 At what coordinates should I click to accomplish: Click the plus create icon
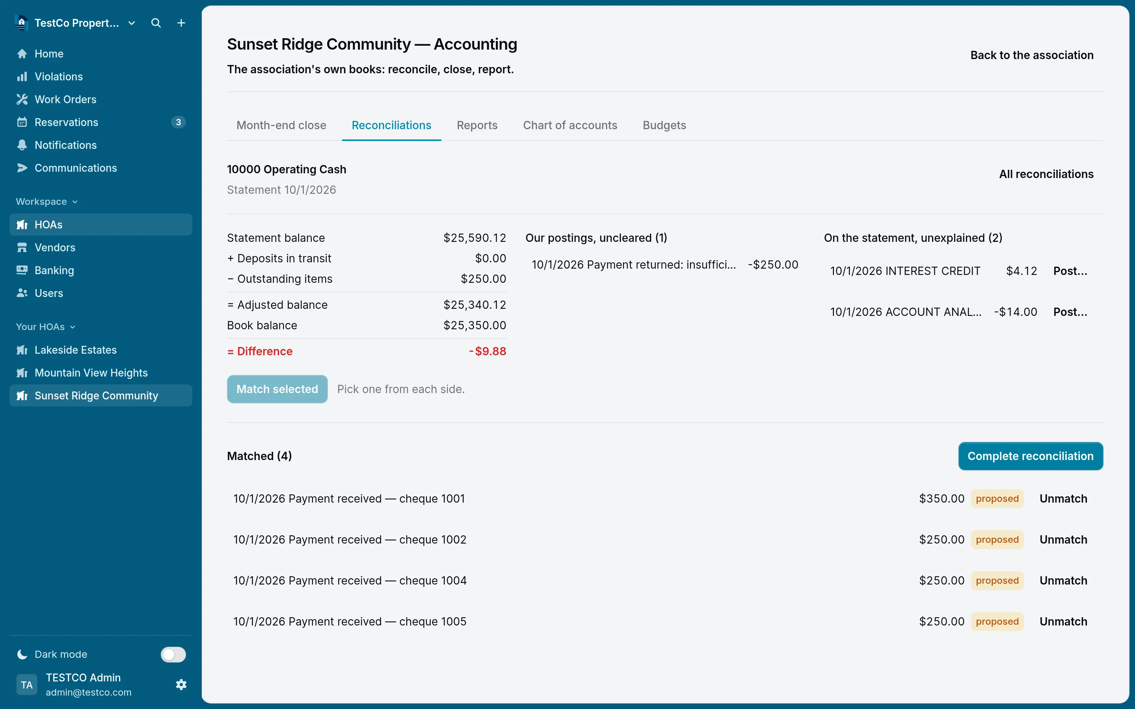pos(181,23)
